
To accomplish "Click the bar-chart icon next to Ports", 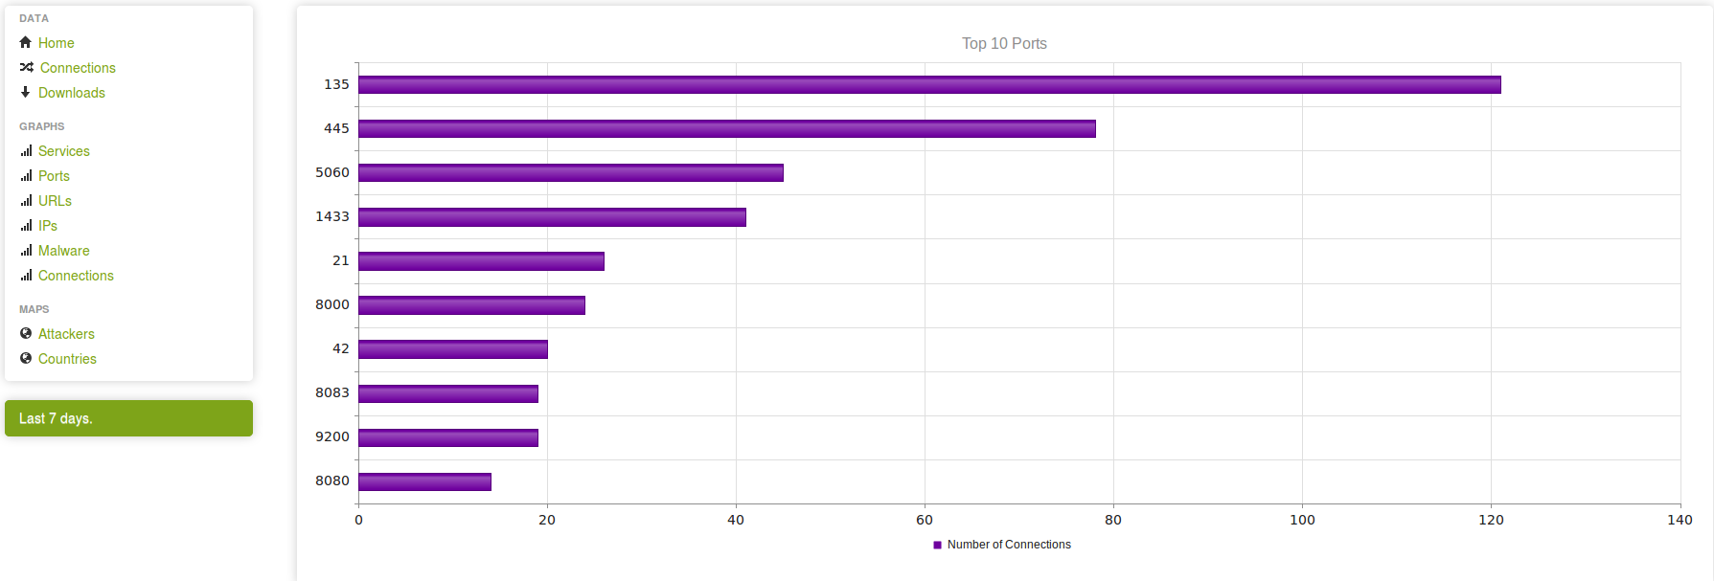I will point(26,176).
